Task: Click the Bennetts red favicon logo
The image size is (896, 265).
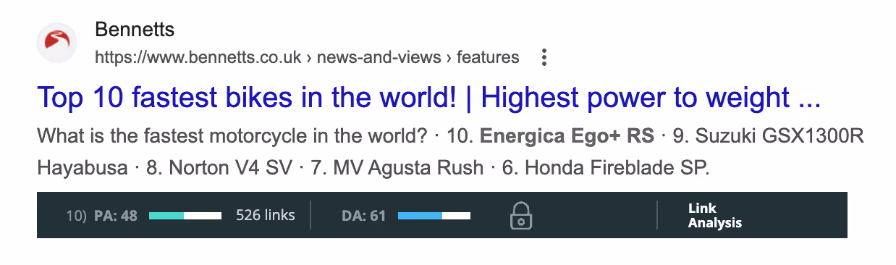Action: 57,43
